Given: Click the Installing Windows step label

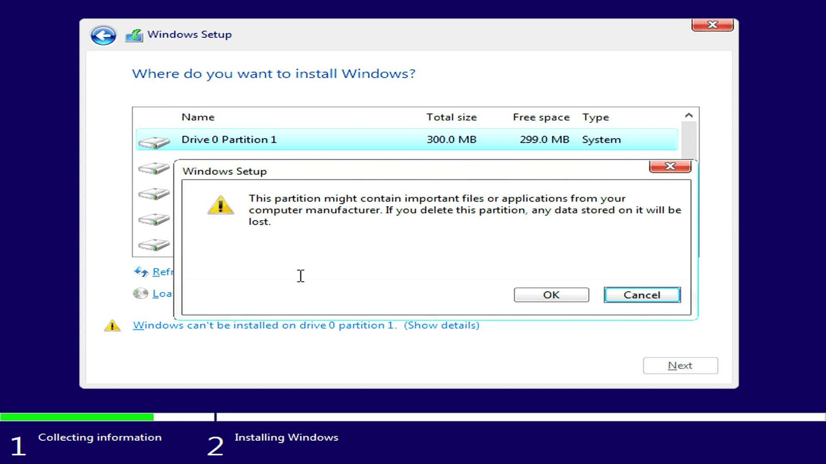Looking at the screenshot, I should tap(287, 437).
